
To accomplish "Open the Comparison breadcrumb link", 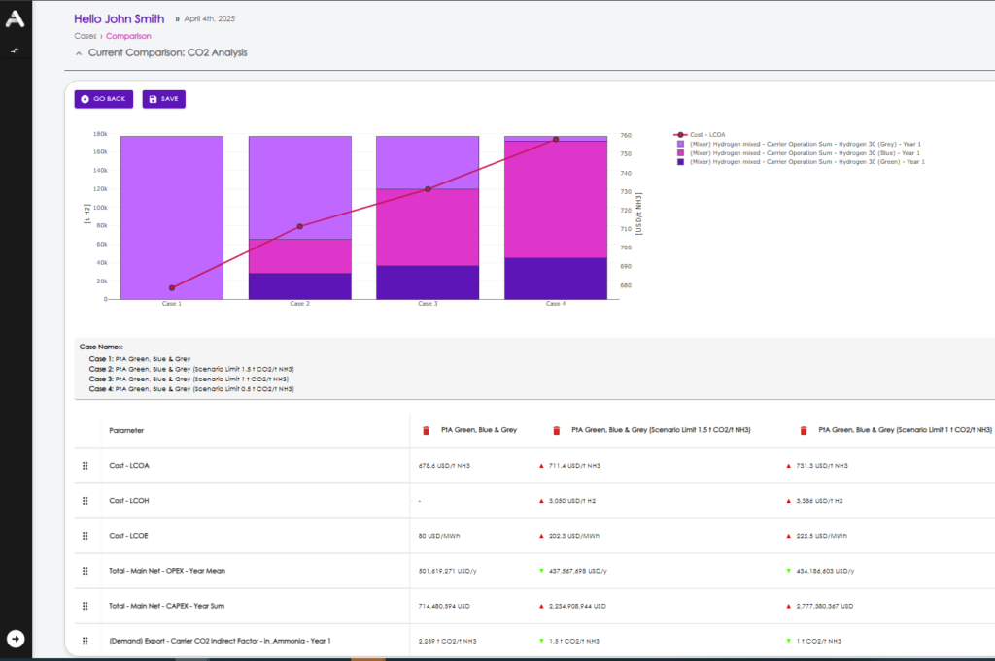I will (128, 36).
